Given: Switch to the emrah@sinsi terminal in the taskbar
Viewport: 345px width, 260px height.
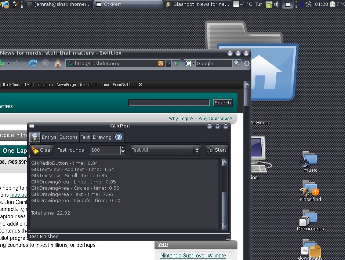Looking at the screenshot, I should 59,4.
